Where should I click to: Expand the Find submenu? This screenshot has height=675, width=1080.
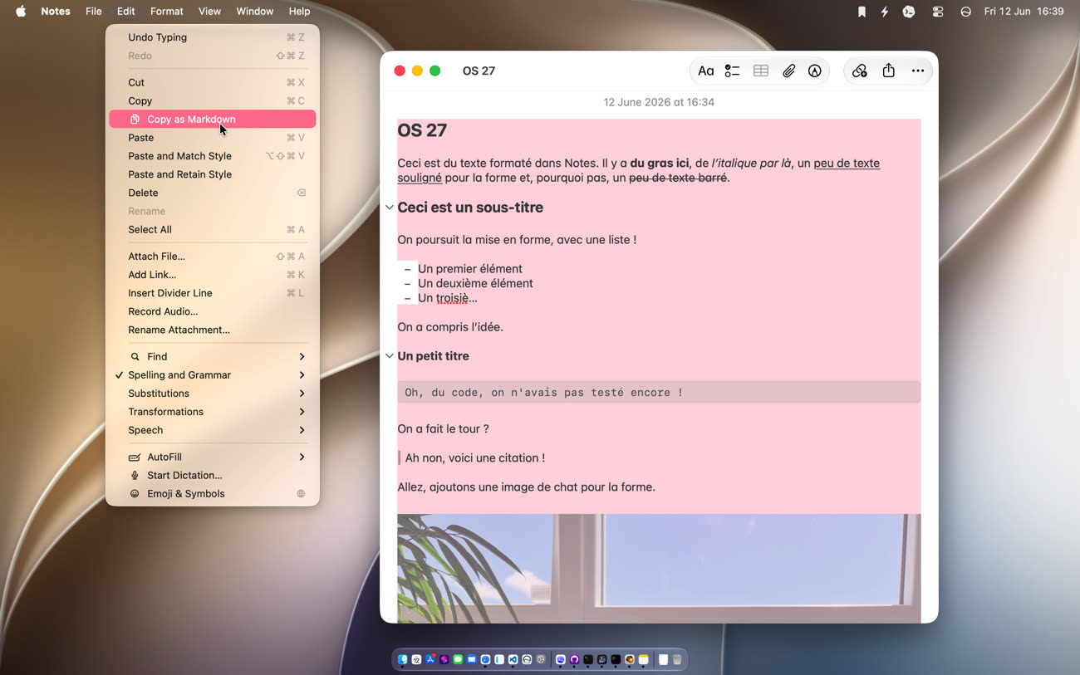click(x=213, y=357)
